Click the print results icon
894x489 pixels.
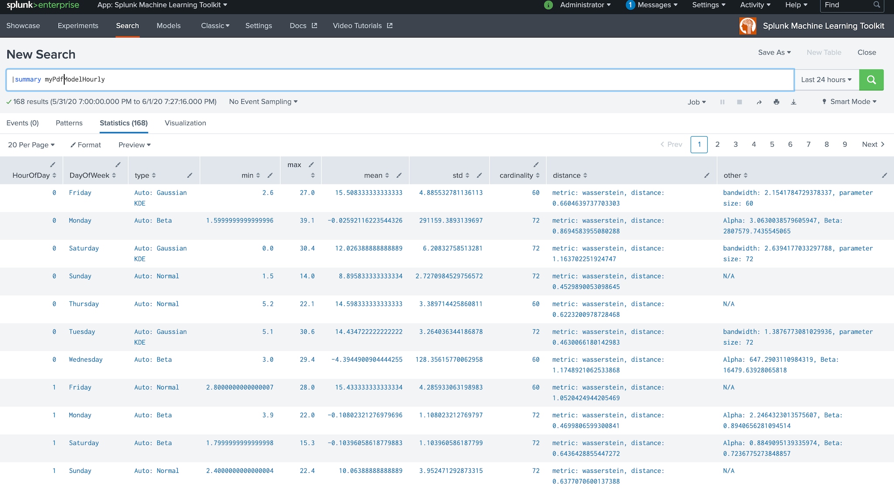(x=776, y=102)
